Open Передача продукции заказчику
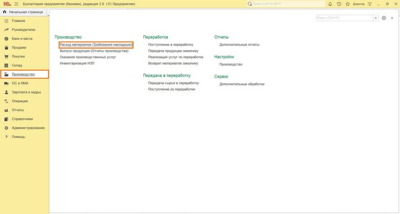Screen dimensions: 400x214 (173, 51)
